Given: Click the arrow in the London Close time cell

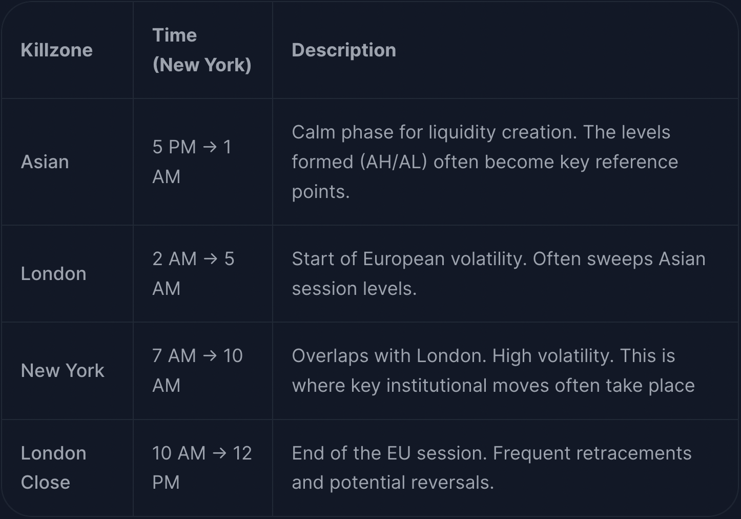Looking at the screenshot, I should [x=219, y=453].
